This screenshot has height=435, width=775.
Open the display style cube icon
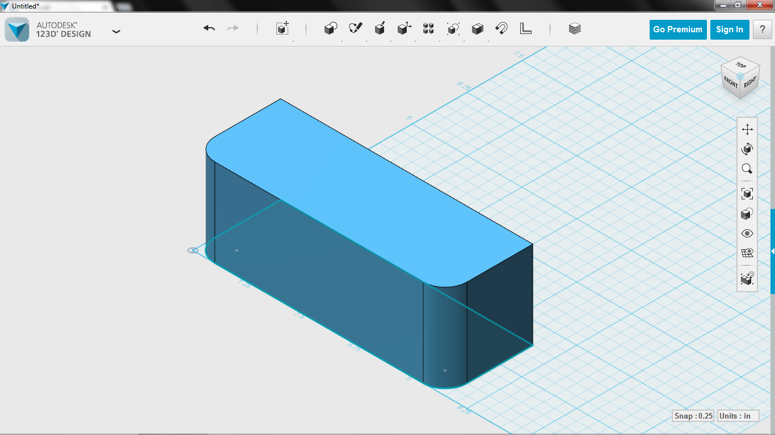(747, 214)
